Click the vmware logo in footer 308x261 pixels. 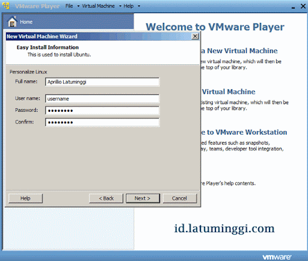coord(277,257)
